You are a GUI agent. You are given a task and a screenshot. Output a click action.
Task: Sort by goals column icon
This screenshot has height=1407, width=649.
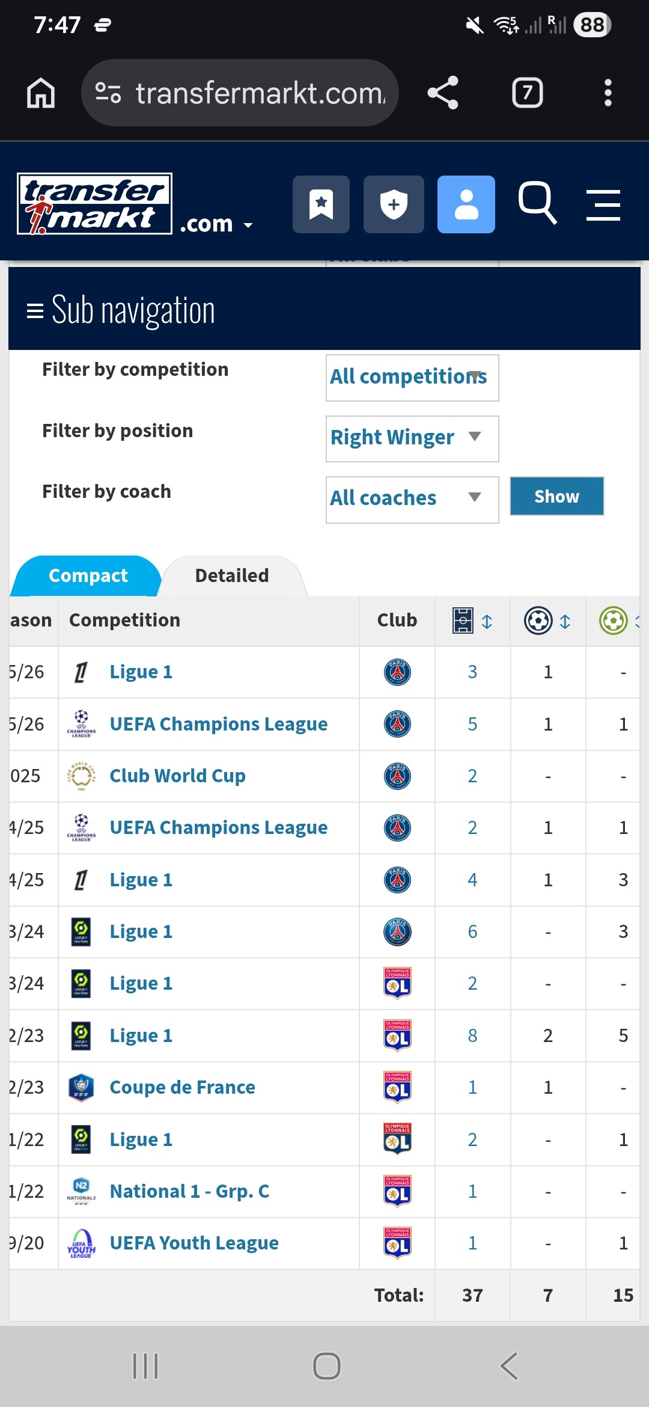[x=547, y=621]
